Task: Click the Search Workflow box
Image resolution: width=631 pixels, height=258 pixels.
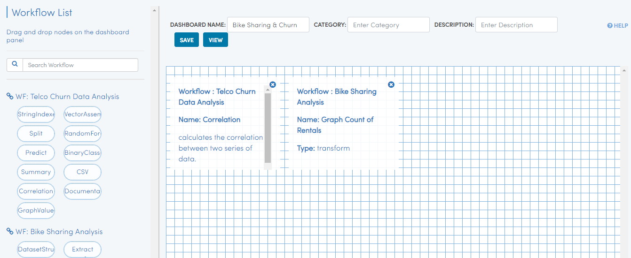Action: click(x=80, y=65)
